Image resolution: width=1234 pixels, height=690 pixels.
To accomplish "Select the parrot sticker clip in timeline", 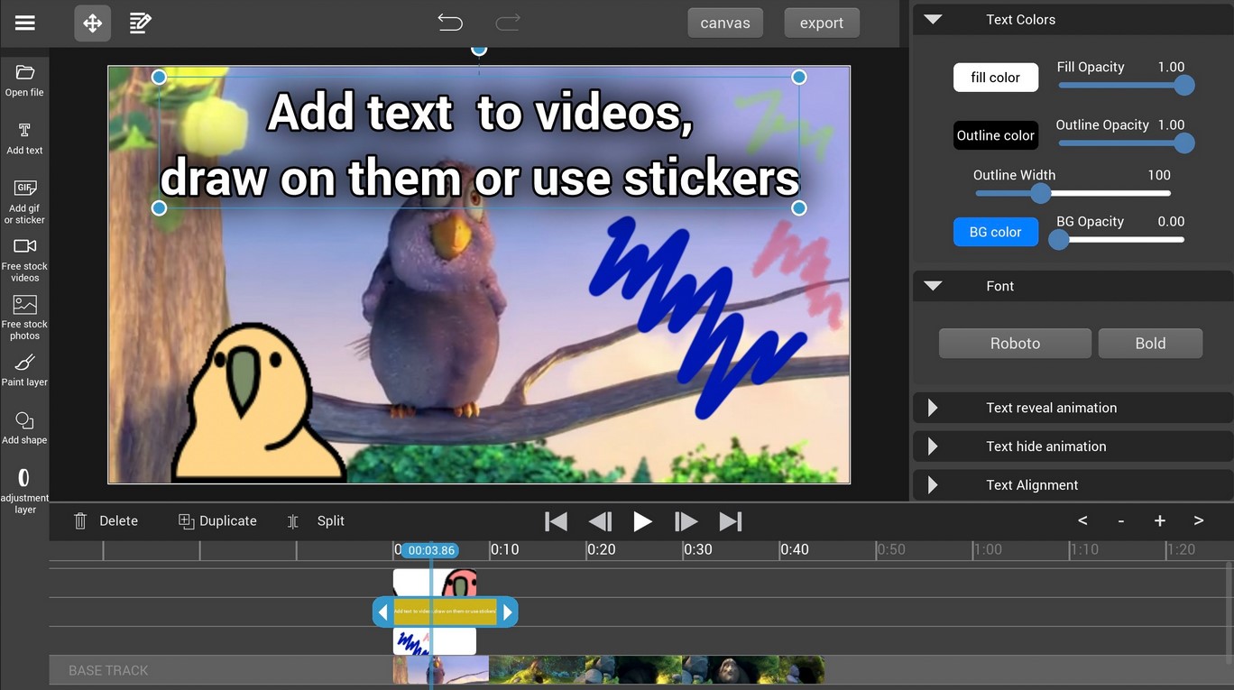I will coord(435,583).
